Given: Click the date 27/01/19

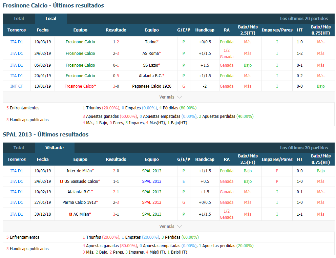Looking at the screenshot, I should point(43,202).
